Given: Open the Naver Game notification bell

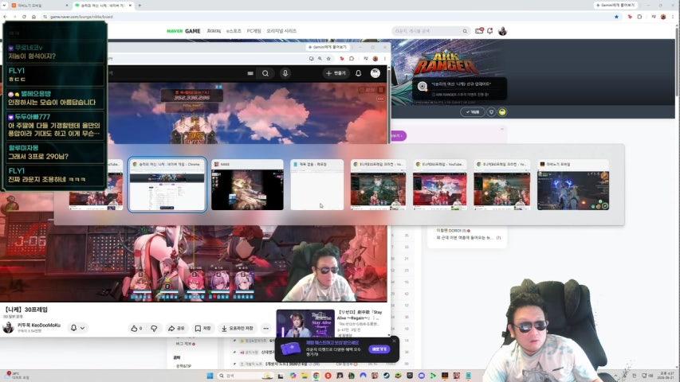Looking at the screenshot, I should coord(490,31).
